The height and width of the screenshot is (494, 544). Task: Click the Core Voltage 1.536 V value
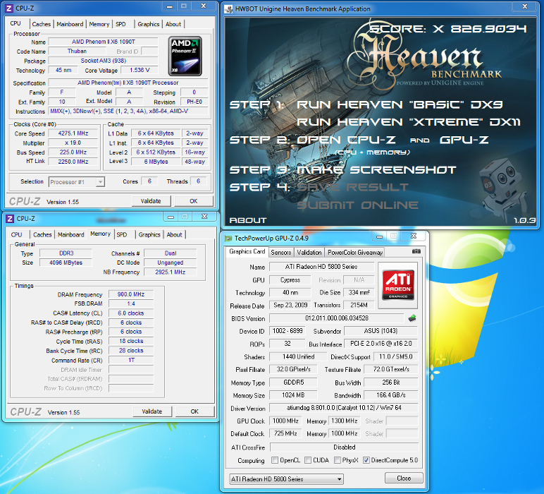[x=140, y=70]
